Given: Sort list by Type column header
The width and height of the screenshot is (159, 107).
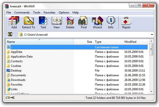Looking at the screenshot, I should (108, 42).
